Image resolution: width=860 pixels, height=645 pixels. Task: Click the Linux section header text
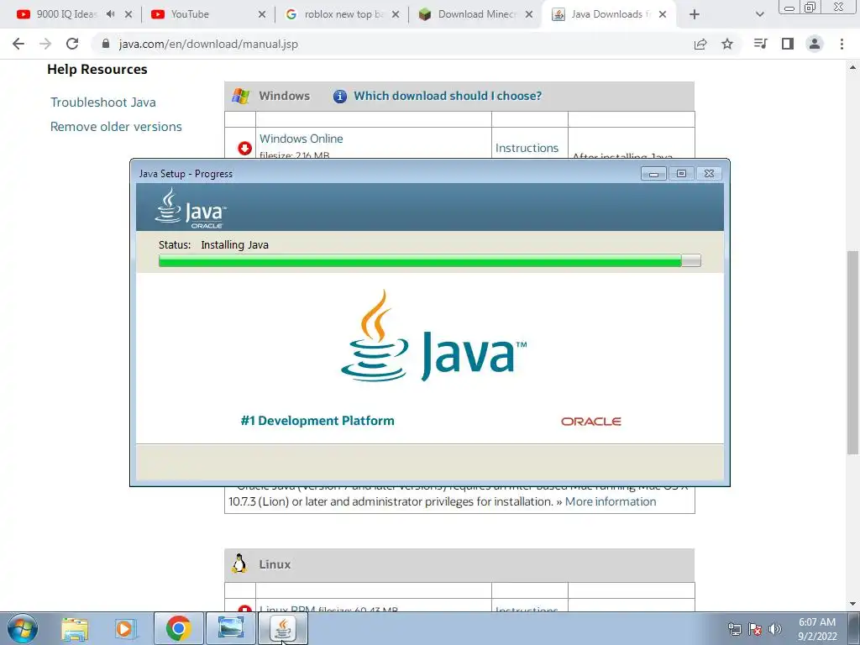(x=275, y=564)
